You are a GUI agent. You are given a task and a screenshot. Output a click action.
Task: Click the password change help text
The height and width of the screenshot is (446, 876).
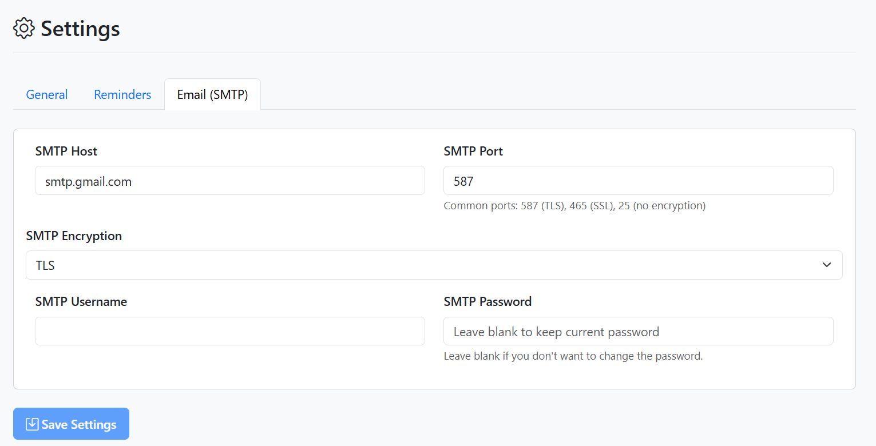coord(573,356)
